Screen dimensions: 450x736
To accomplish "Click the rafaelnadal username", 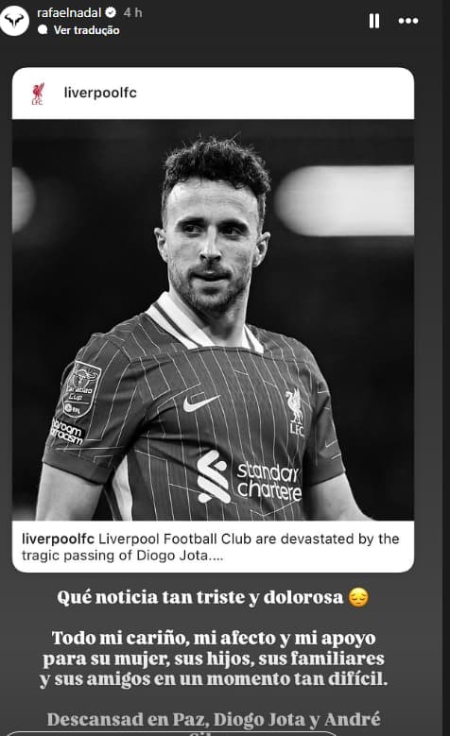I will tap(69, 12).
